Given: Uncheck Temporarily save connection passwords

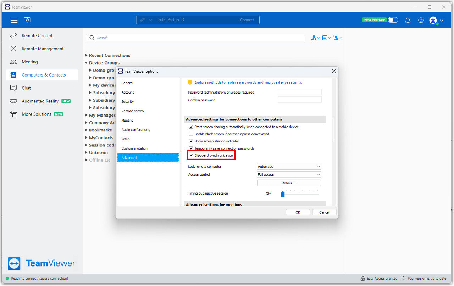Looking at the screenshot, I should [191, 148].
